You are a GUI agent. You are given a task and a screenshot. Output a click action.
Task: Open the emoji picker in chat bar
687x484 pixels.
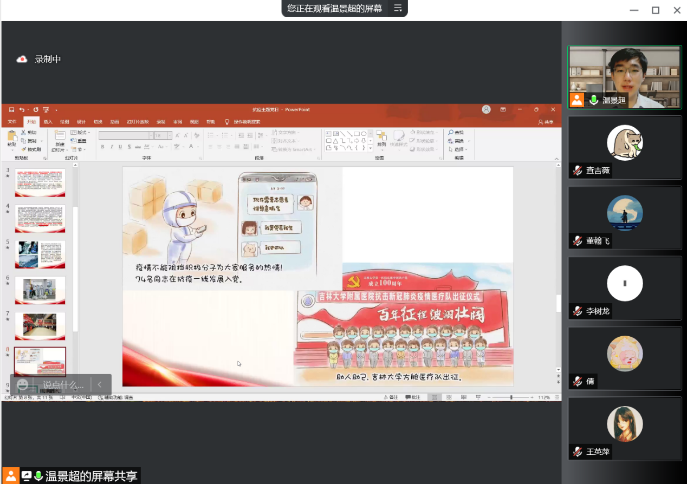point(22,385)
